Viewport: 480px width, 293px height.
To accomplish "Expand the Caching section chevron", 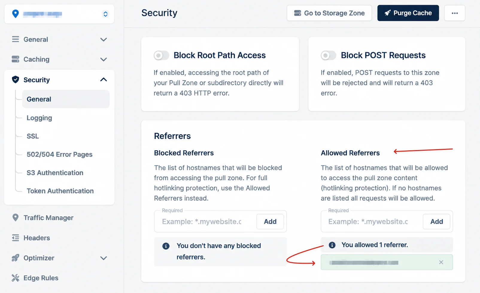I will click(104, 59).
